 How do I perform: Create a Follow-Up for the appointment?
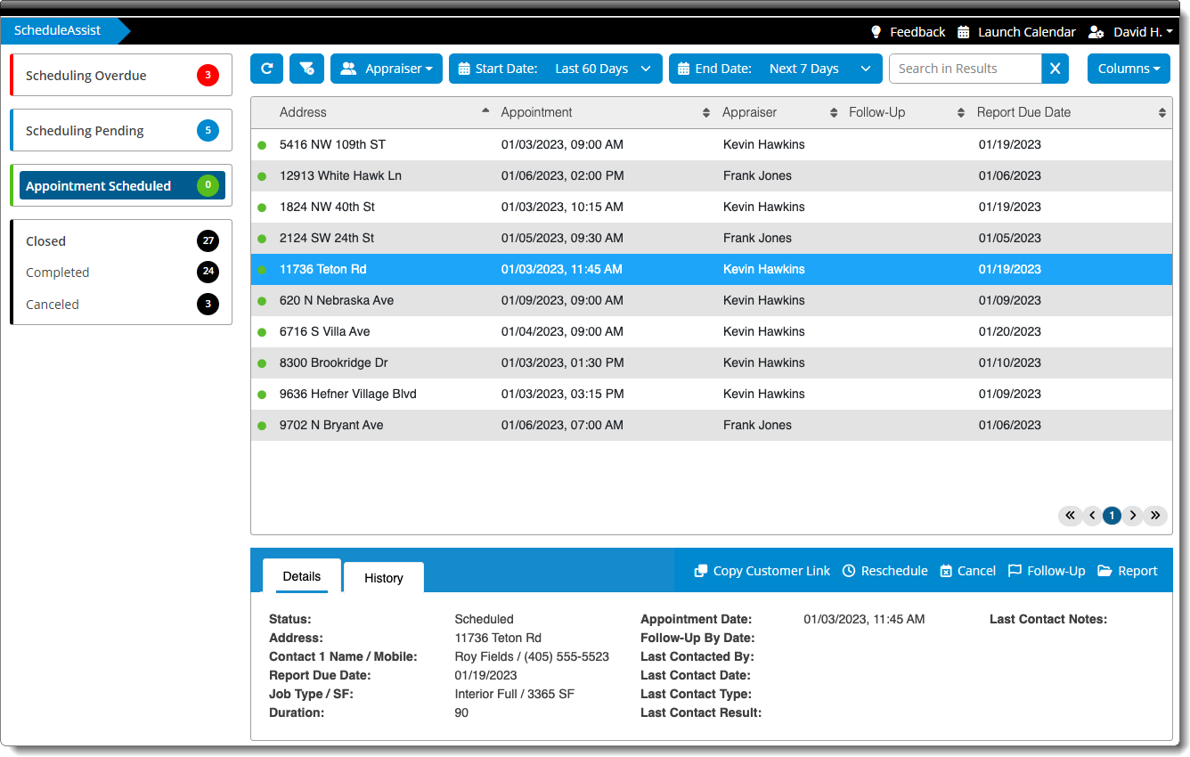click(x=1046, y=571)
